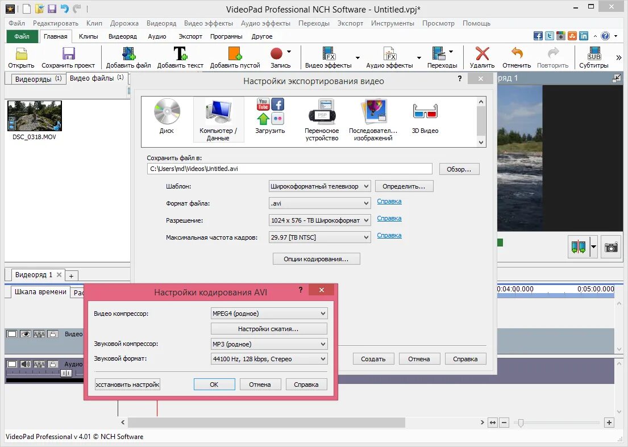Select the DSC_0318.MOV thumbnail
The width and height of the screenshot is (628, 447).
click(x=35, y=116)
